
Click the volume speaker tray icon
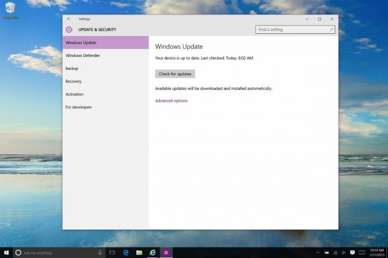(344, 253)
